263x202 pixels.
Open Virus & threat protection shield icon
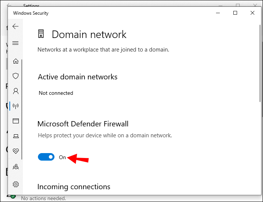click(x=15, y=76)
